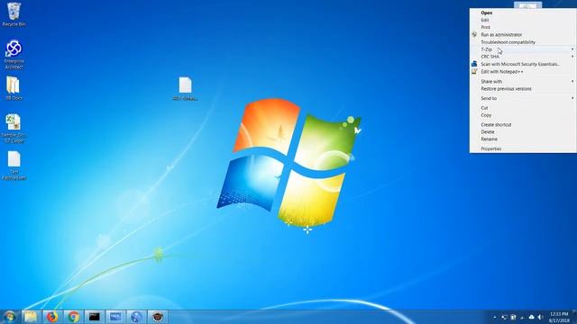Select the Enterprise Architect desktop shortcut

tap(14, 54)
